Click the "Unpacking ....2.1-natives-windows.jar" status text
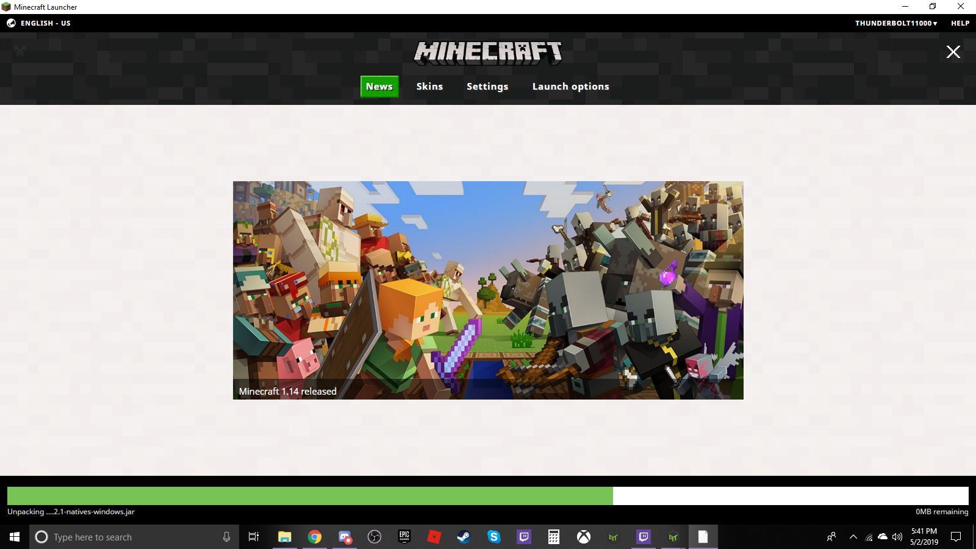The image size is (976, 549). click(71, 512)
